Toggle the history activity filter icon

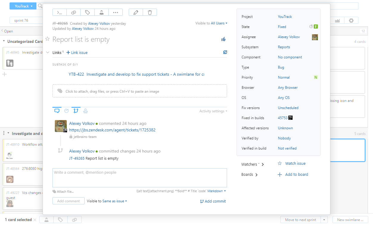tap(66, 111)
